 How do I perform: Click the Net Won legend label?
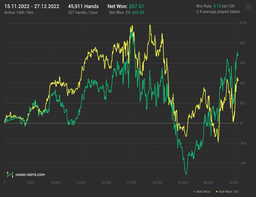pyautogui.click(x=203, y=191)
